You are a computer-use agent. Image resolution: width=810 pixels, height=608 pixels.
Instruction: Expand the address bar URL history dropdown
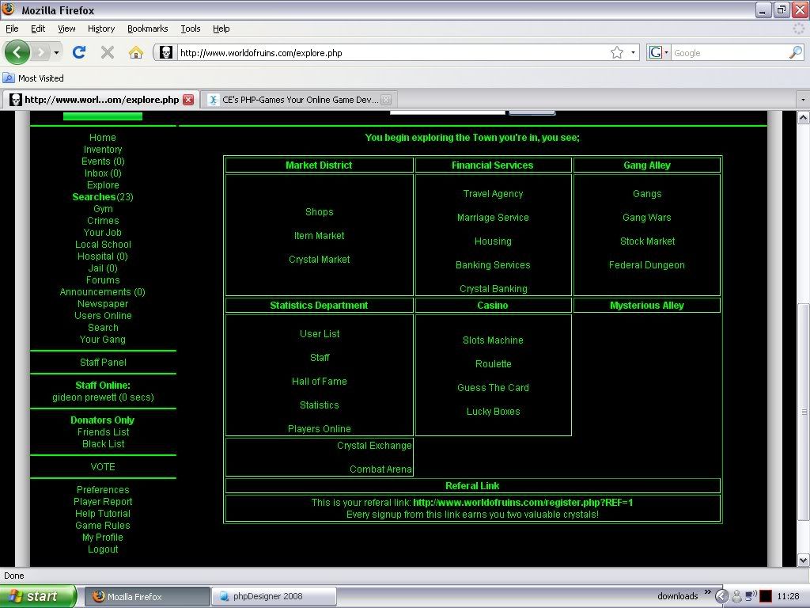click(x=634, y=53)
